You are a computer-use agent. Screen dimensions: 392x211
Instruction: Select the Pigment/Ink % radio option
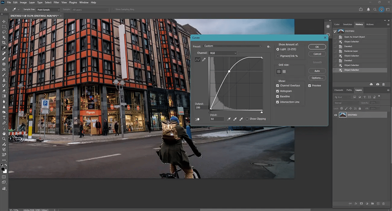click(x=278, y=56)
